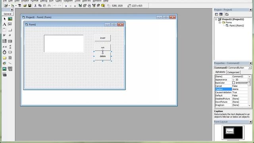Screen dimensions: 254x143
Task: Select the Frame tool in the toolbox
Action: coord(4,30)
